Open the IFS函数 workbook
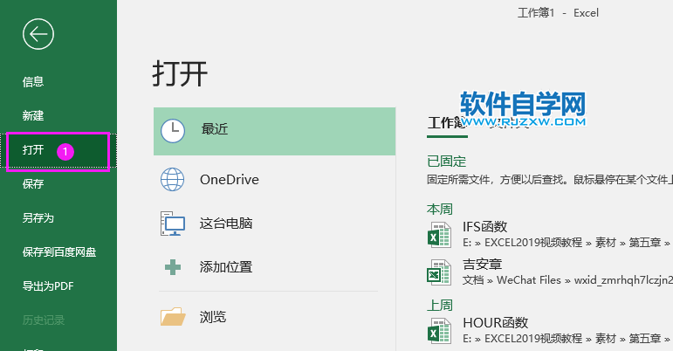The height and width of the screenshot is (351, 673). (485, 226)
